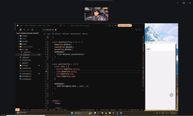Click the floating gear button in emulator window
The width and height of the screenshot is (193, 116).
pos(171,95)
